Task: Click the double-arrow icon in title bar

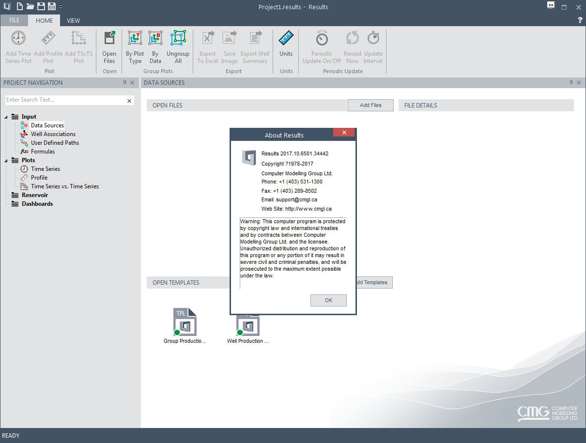Action: point(551,5)
